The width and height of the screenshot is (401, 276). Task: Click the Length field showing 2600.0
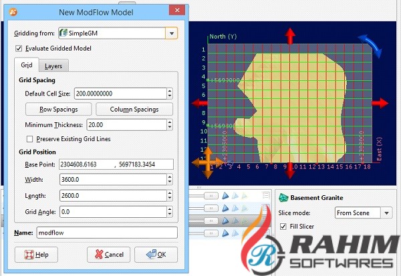coord(113,196)
